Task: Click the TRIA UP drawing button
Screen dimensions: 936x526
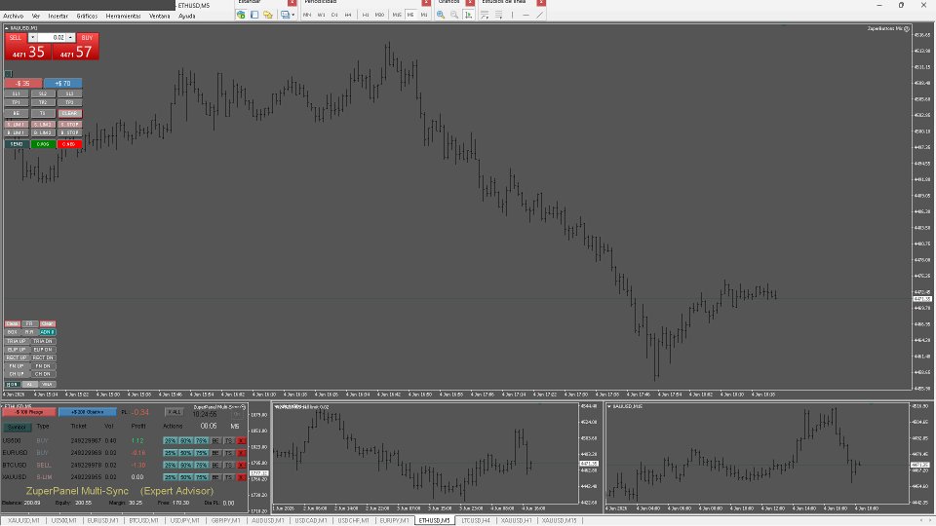Action: coord(17,341)
